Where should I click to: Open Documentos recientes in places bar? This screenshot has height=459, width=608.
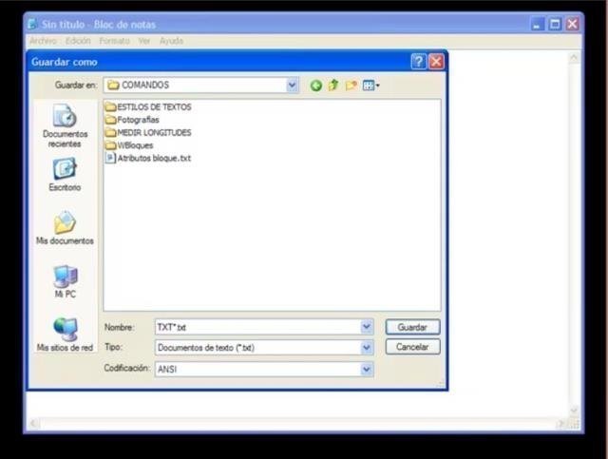point(65,125)
